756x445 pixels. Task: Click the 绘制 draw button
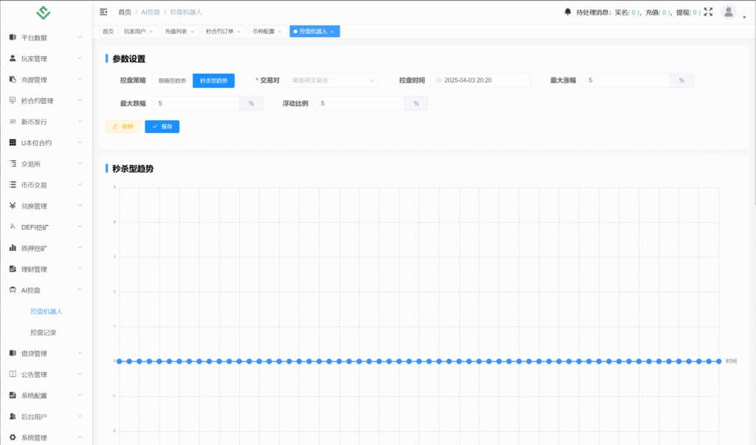click(x=123, y=127)
